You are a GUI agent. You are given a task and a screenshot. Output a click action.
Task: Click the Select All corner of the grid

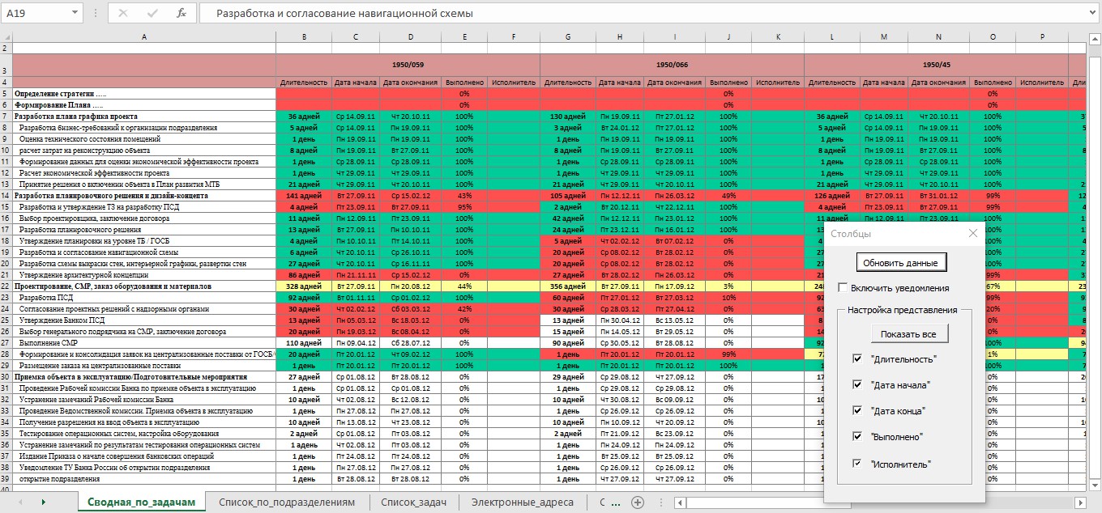point(6,36)
